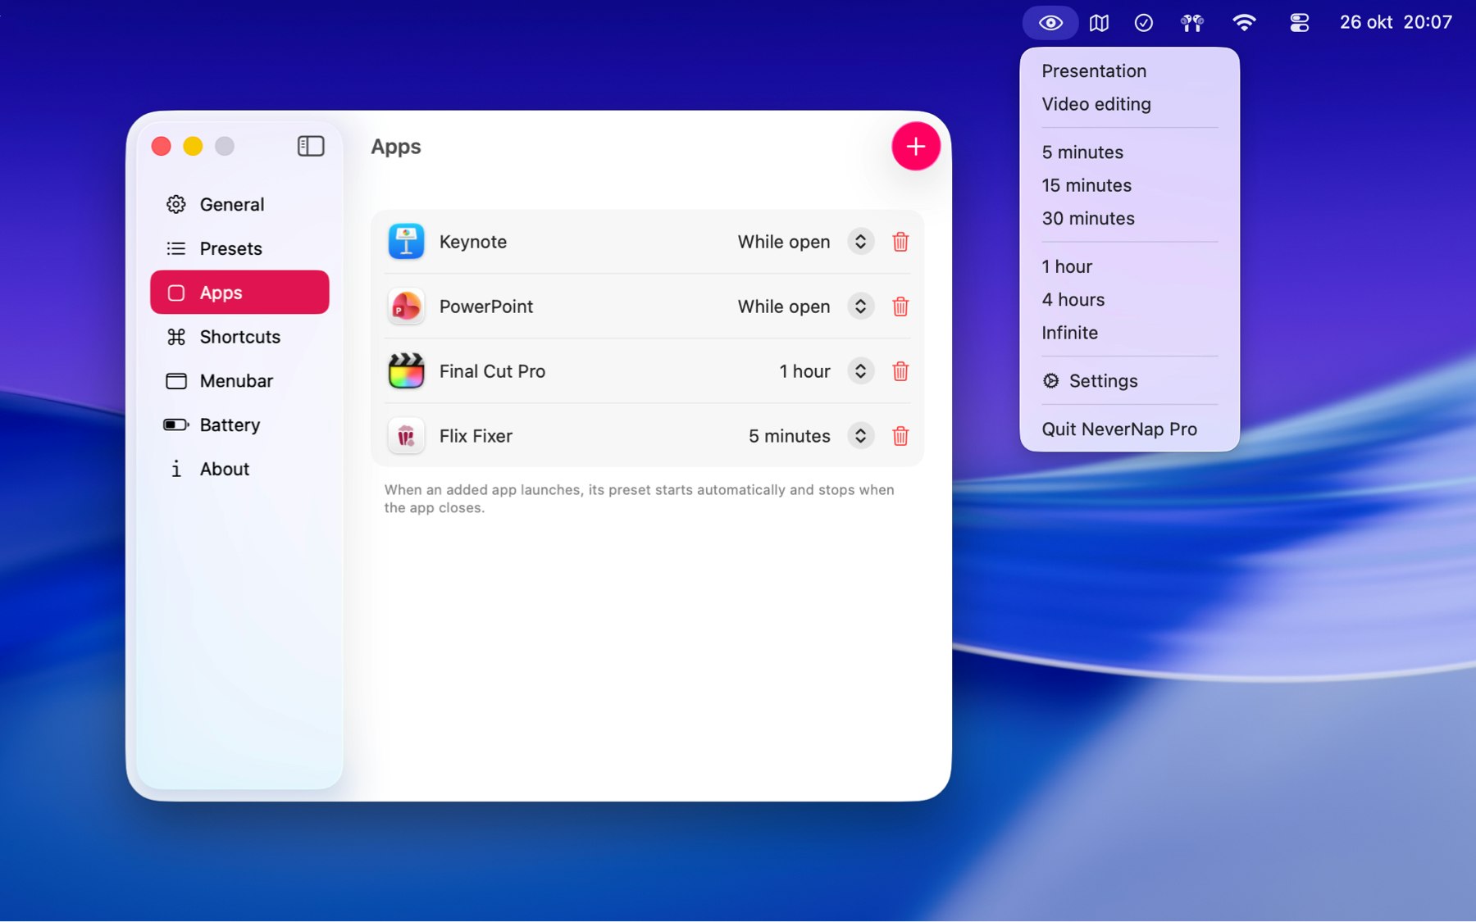Viewport: 1476px width, 922px height.
Task: Click the plus button to add app
Action: click(x=915, y=147)
